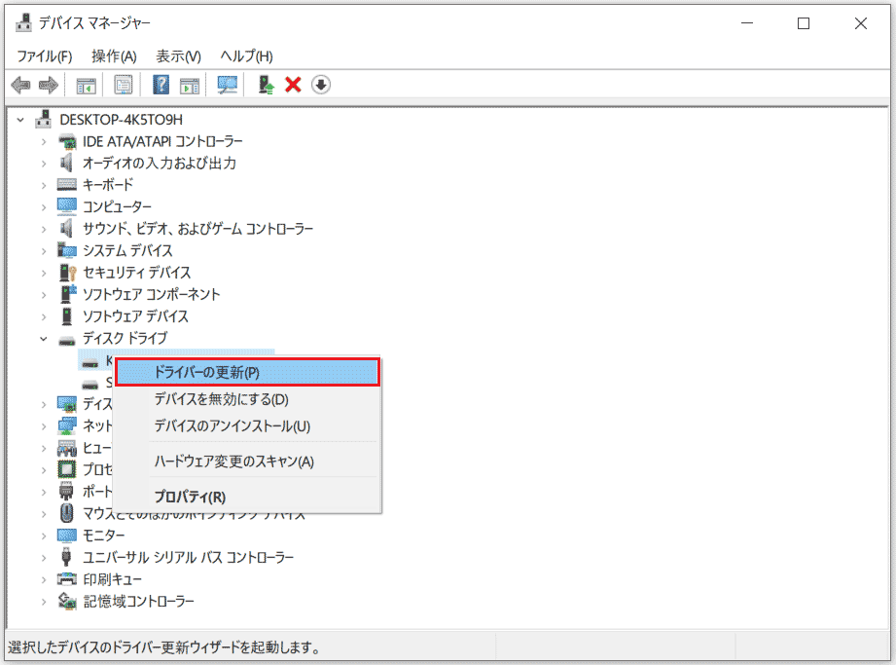Click the Back arrow toolbar icon
The width and height of the screenshot is (896, 665).
tap(20, 86)
